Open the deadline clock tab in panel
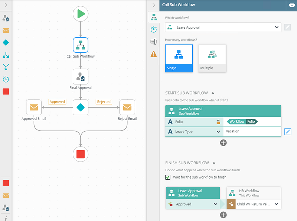 [153, 29]
